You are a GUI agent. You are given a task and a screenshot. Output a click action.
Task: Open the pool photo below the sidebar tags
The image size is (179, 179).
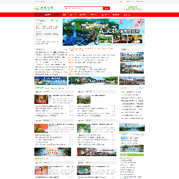point(132,149)
